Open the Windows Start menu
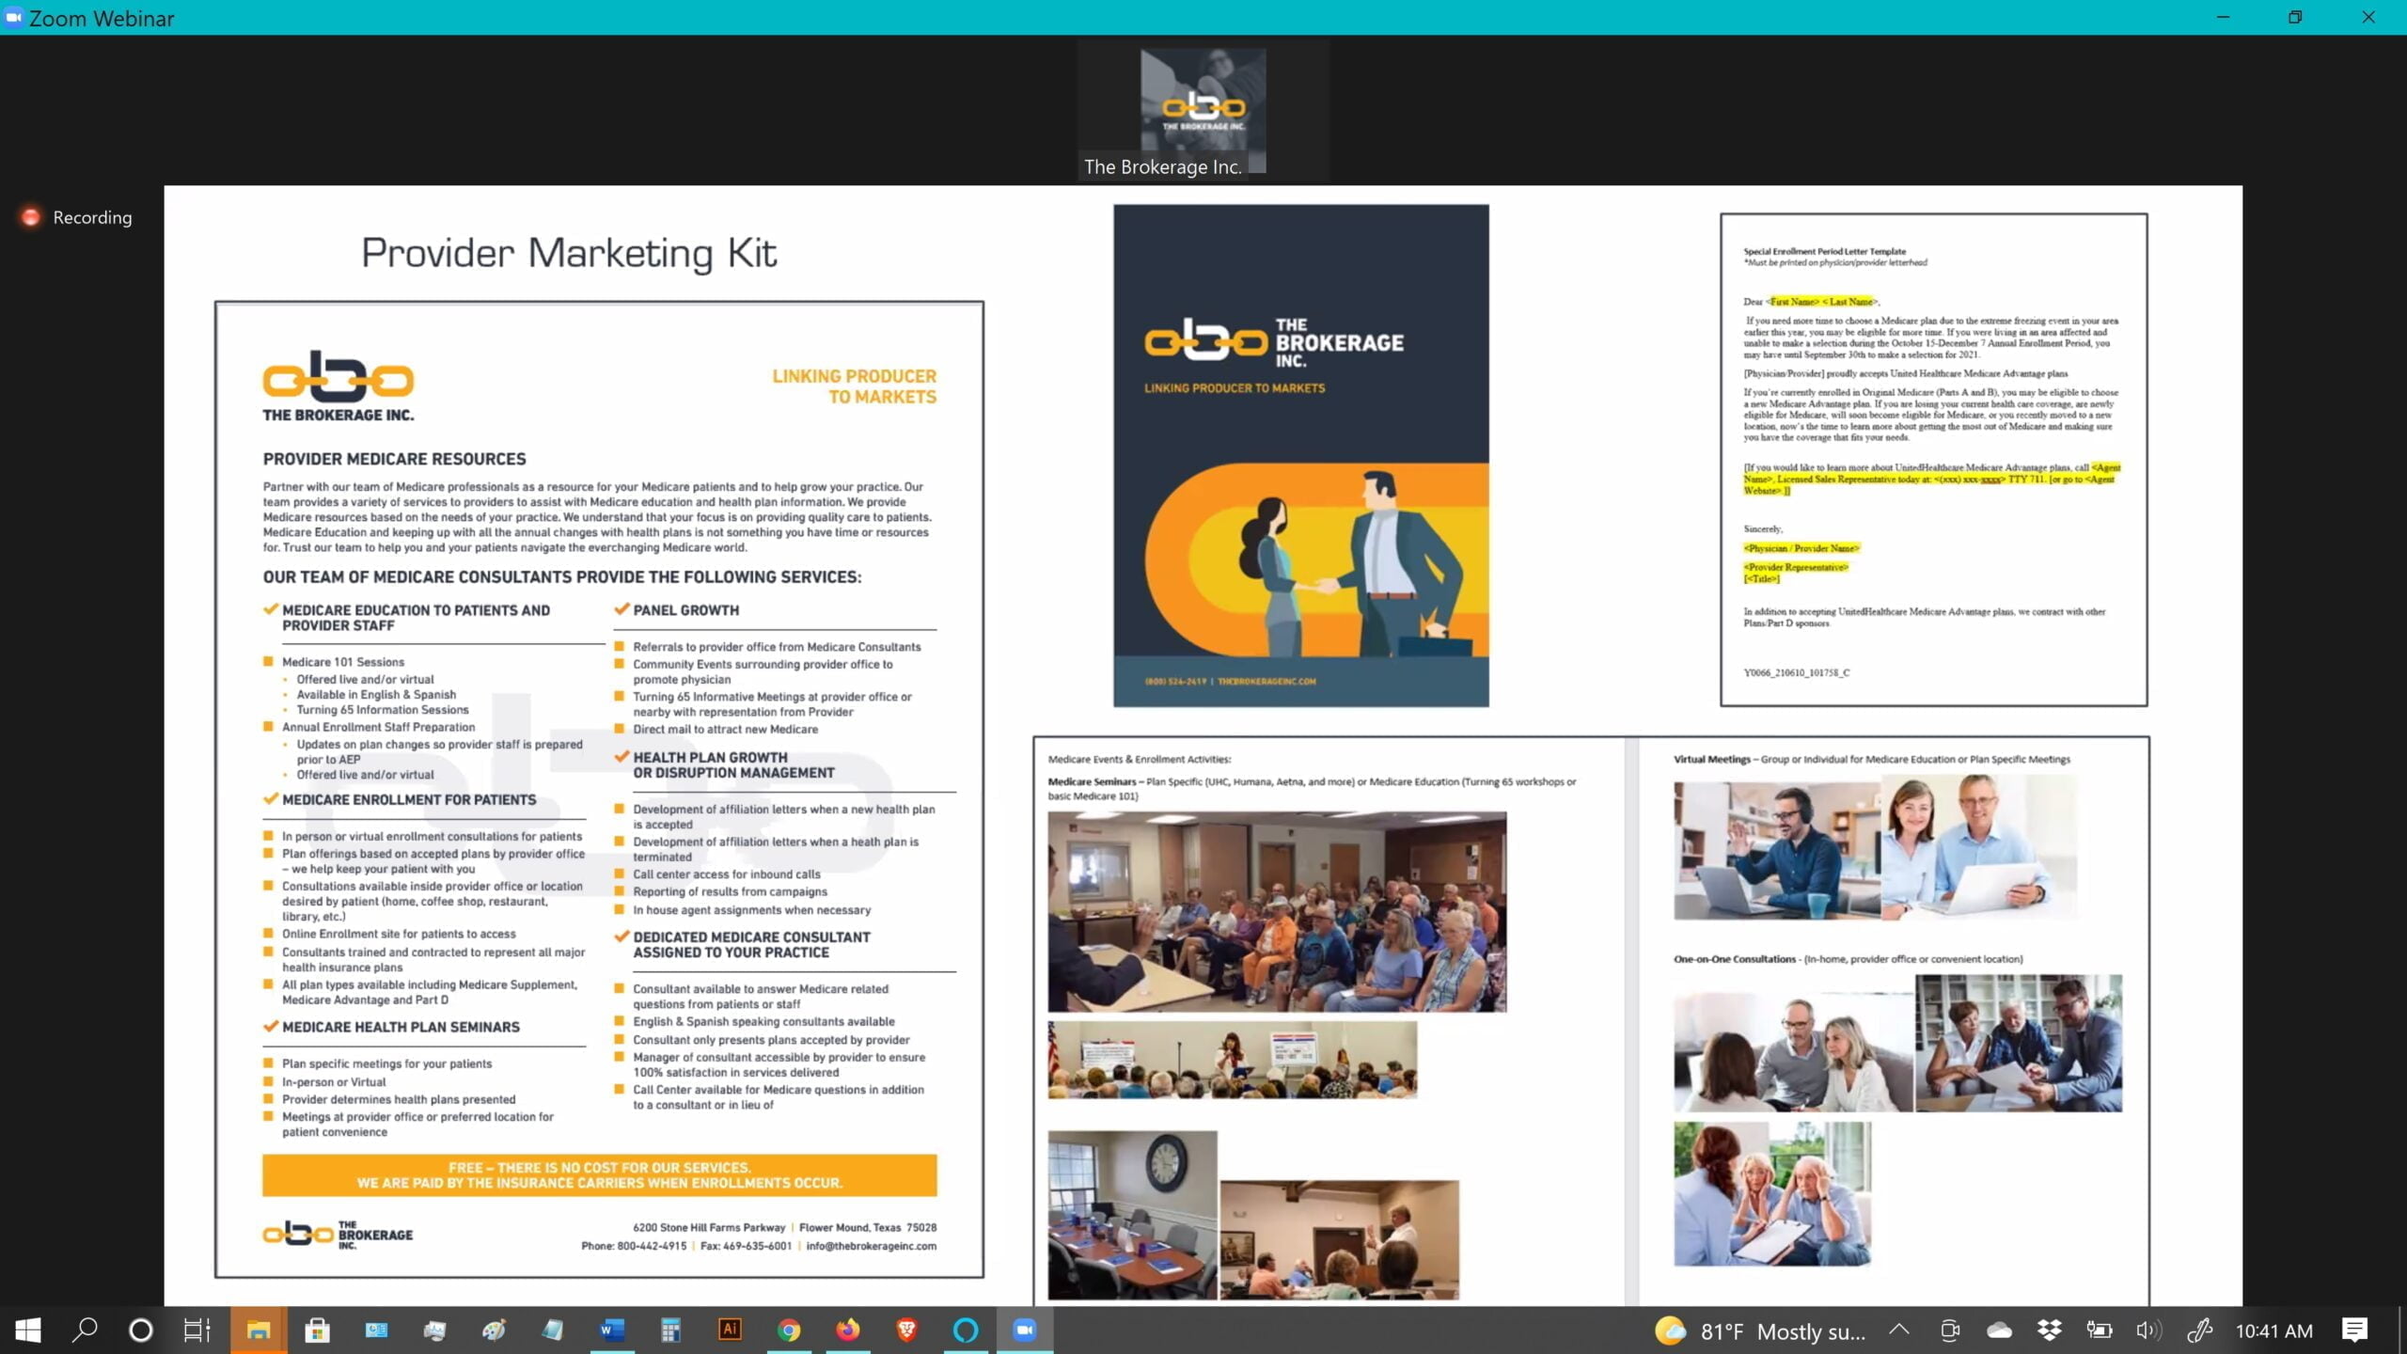Screen dimensions: 2407x1354 (28, 1330)
